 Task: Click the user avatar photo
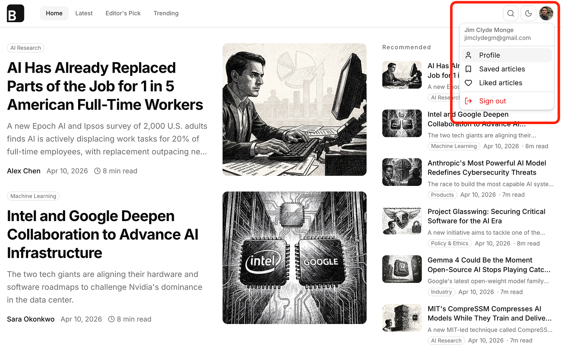pyautogui.click(x=546, y=13)
